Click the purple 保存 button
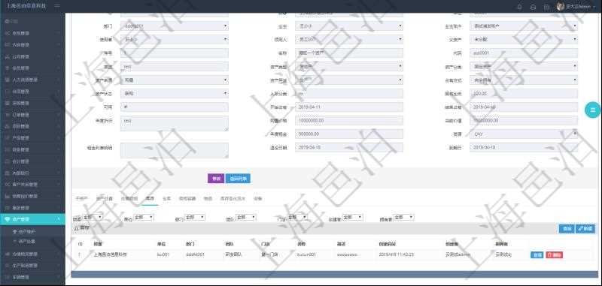 [x=216, y=179]
